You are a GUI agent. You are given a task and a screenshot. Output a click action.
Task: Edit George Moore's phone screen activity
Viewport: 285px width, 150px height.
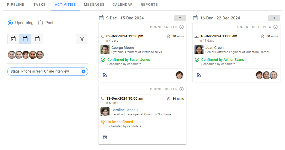point(105,75)
